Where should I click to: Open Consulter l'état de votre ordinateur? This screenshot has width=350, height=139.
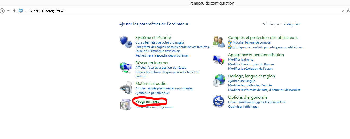tap(160, 42)
